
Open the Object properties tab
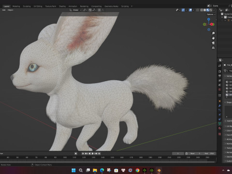point(220,101)
